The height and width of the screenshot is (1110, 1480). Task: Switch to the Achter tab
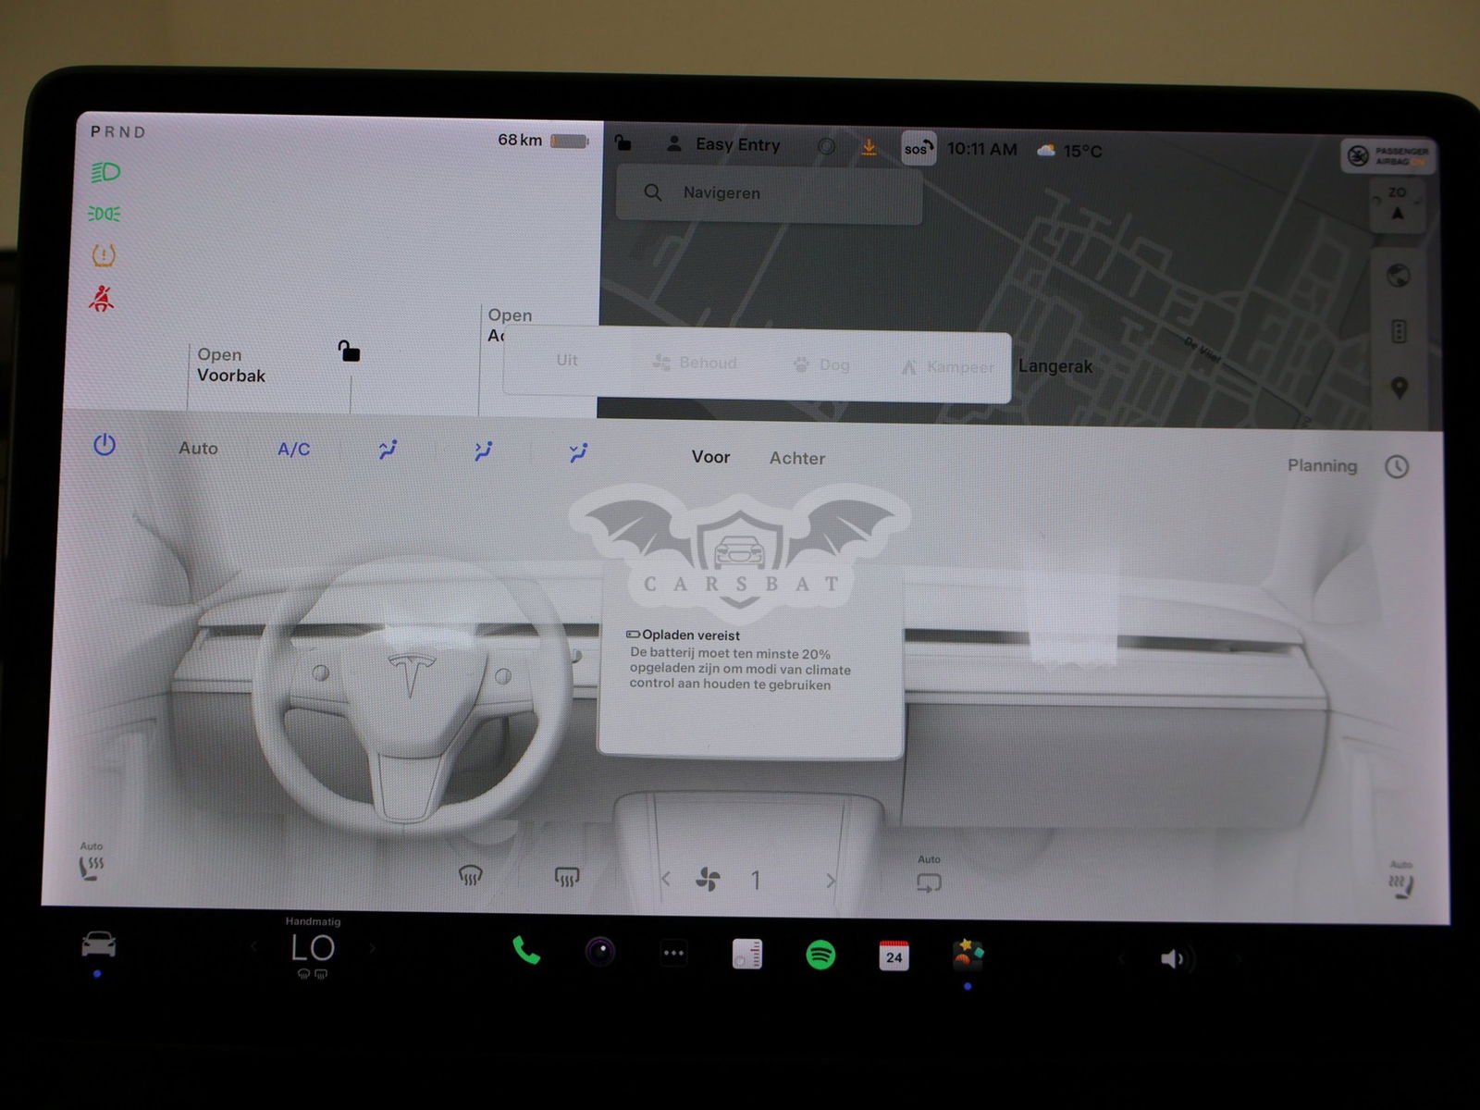tap(796, 459)
